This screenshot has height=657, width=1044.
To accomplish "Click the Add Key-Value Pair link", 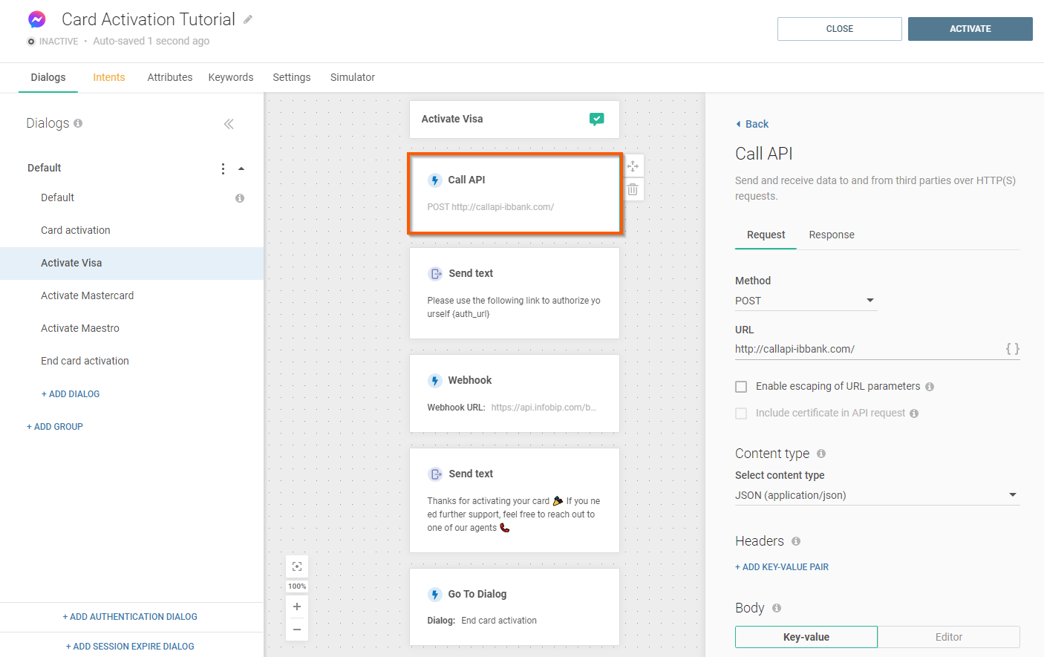I will pos(782,567).
